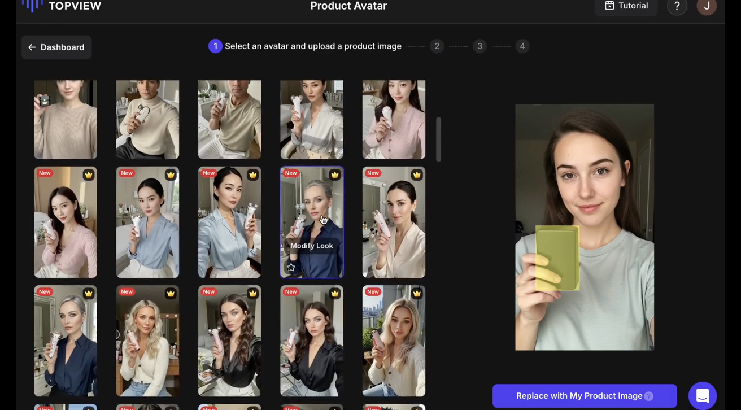Screen dimensions: 741x410
Task: Select step 1 circle in progress indicator
Action: click(x=215, y=46)
